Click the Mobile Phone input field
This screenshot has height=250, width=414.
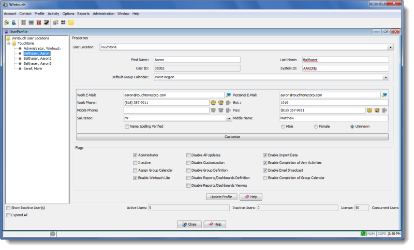[167, 110]
